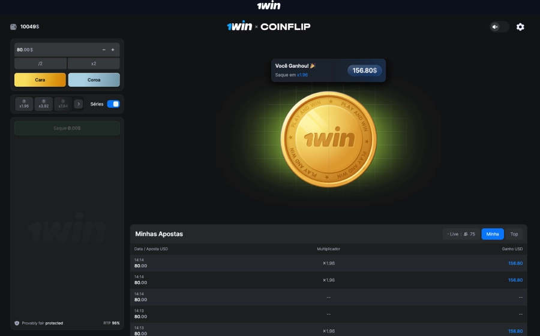Viewport: 540px width, 336px height.
Task: Click the 10049$ balance value
Action: pyautogui.click(x=29, y=27)
